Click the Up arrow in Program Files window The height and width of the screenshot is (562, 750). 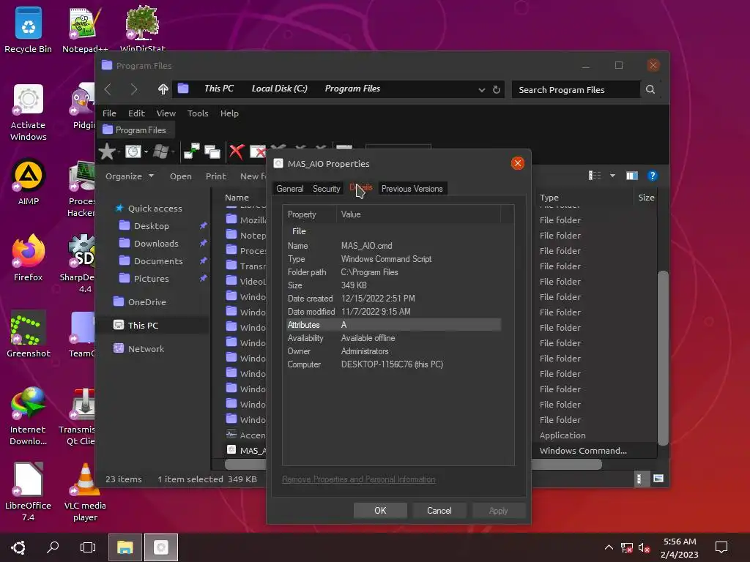coord(163,89)
